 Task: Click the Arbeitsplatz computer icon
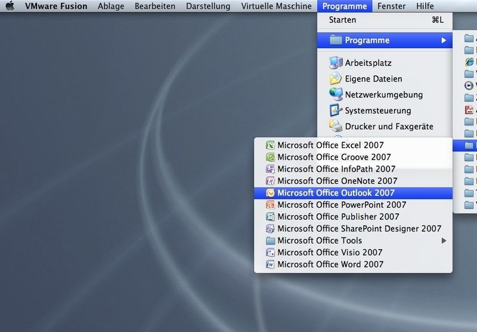point(336,63)
